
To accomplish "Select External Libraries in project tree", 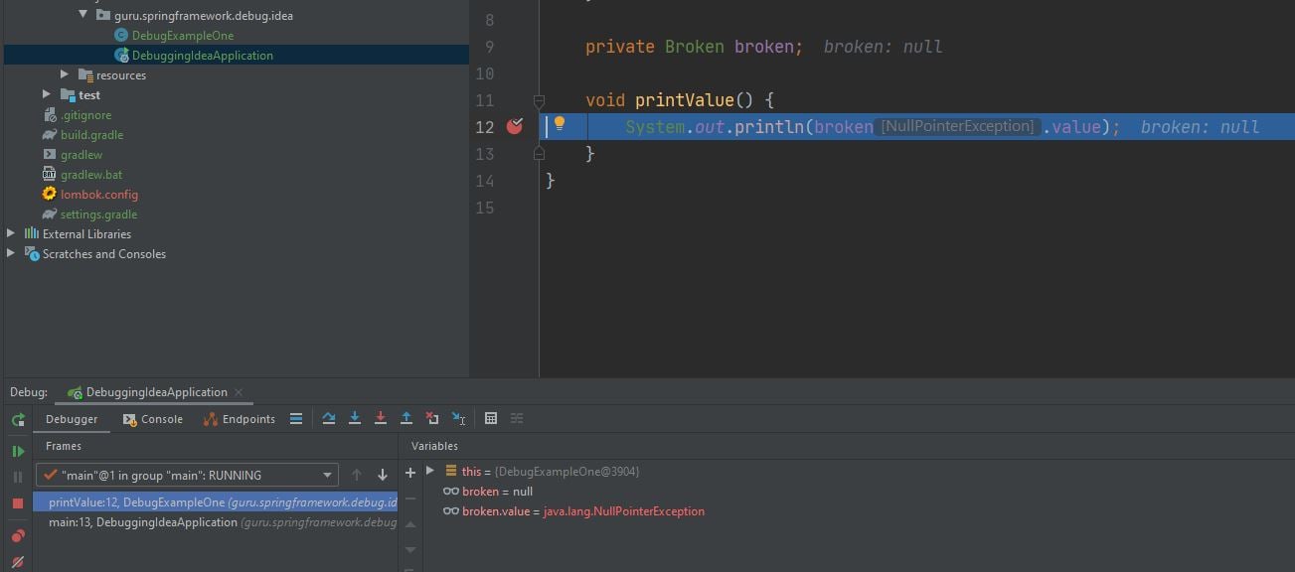I will coord(86,234).
